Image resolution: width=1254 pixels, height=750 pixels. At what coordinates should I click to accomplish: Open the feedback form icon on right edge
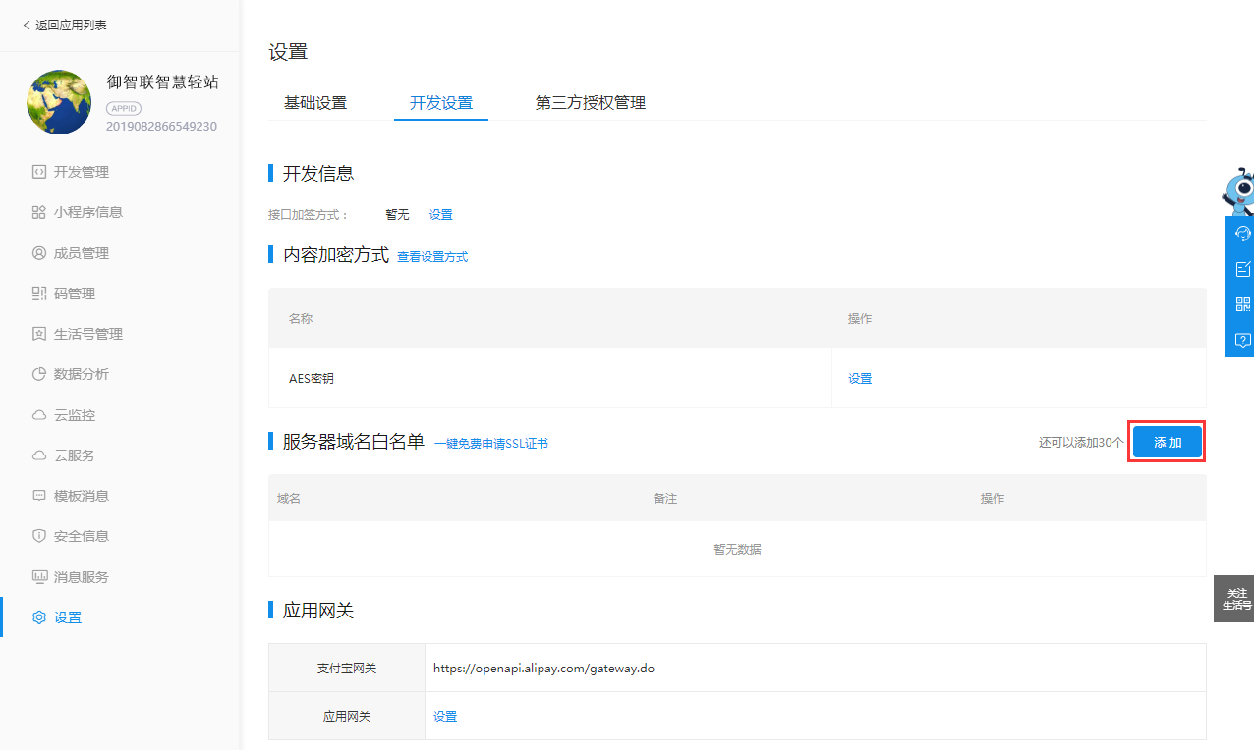point(1242,268)
